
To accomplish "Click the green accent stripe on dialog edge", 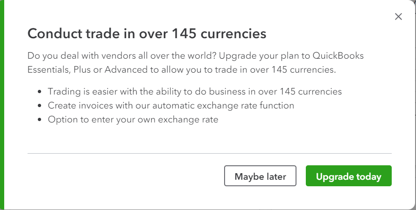I will coord(2,105).
